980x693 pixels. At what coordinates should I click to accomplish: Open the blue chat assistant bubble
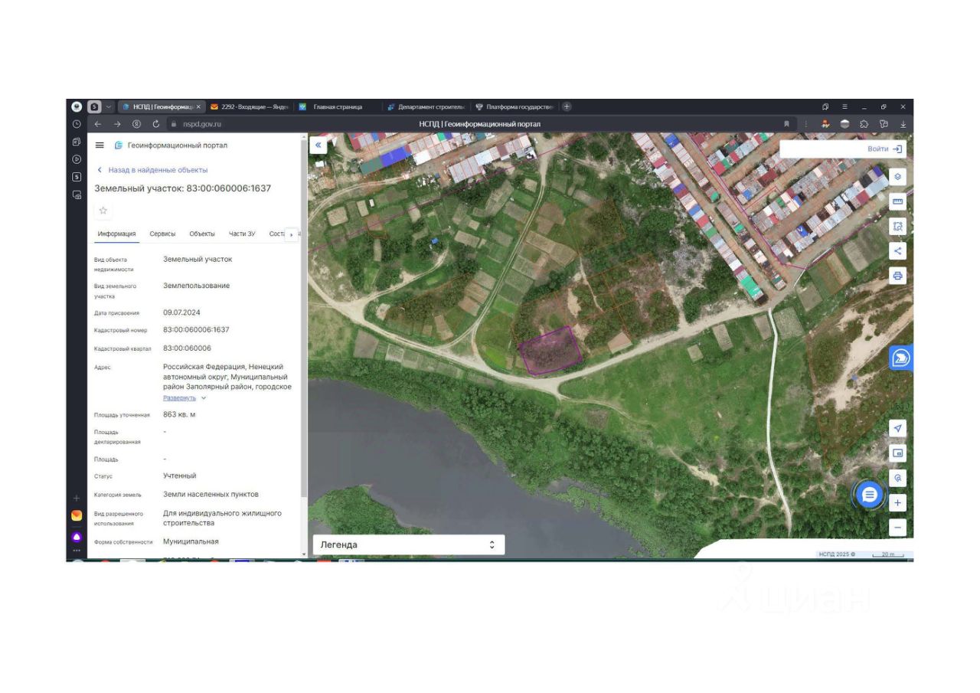pyautogui.click(x=869, y=495)
